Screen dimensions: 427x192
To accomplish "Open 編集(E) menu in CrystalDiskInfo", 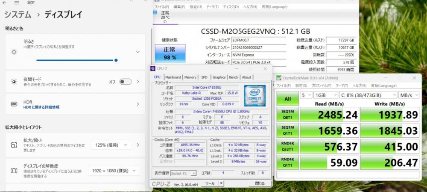I will point(179,7).
